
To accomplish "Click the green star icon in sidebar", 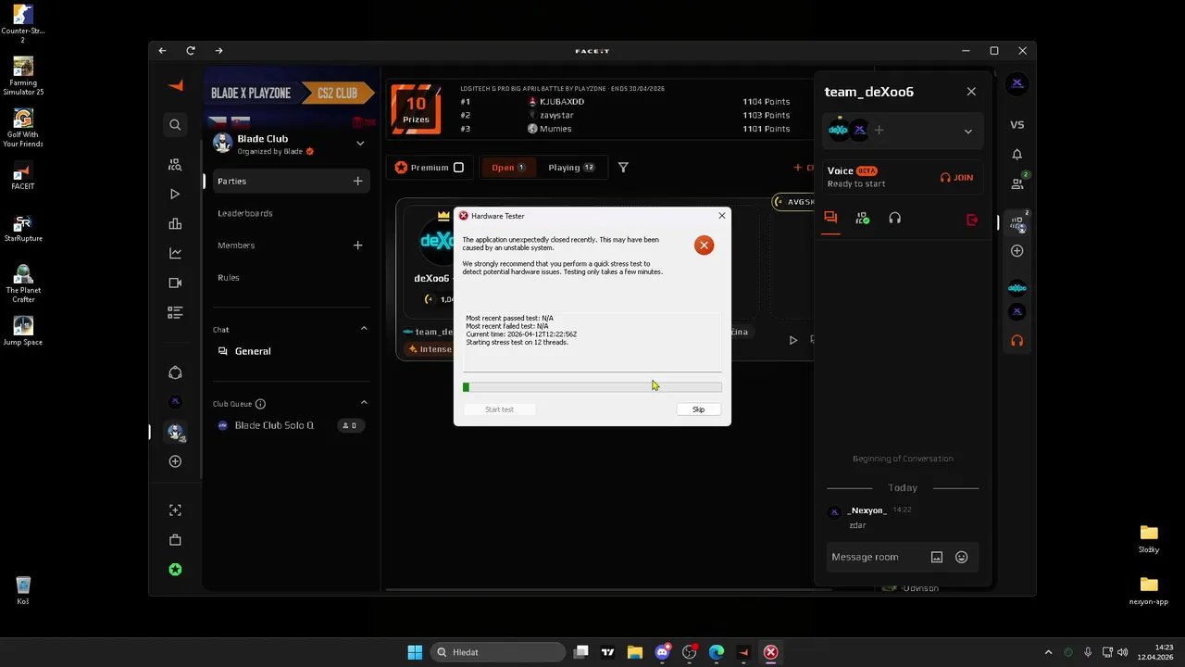I will [175, 570].
